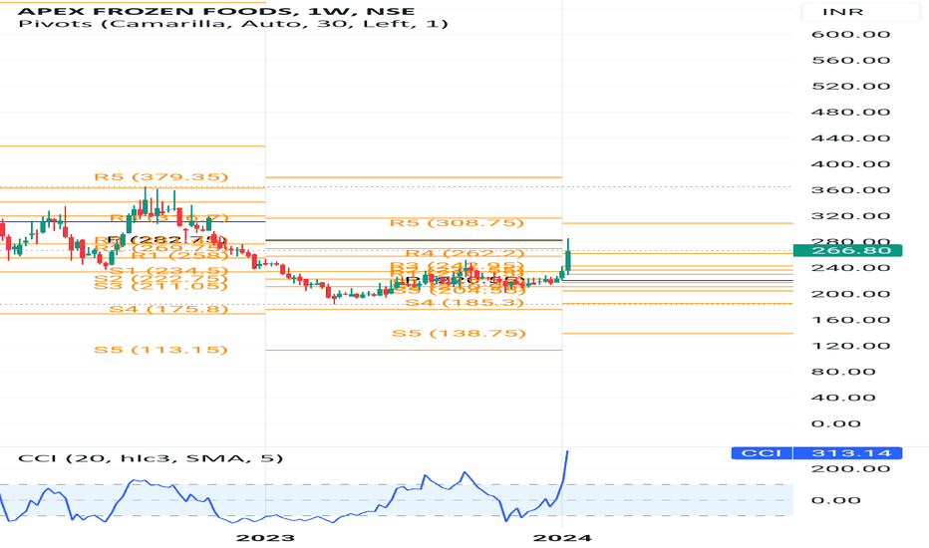The image size is (929, 548).
Task: Click the R5 (308.75) pivot label
Action: point(457,223)
